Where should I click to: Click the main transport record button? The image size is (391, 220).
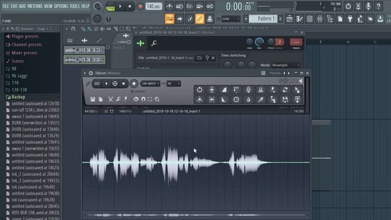coord(140,7)
